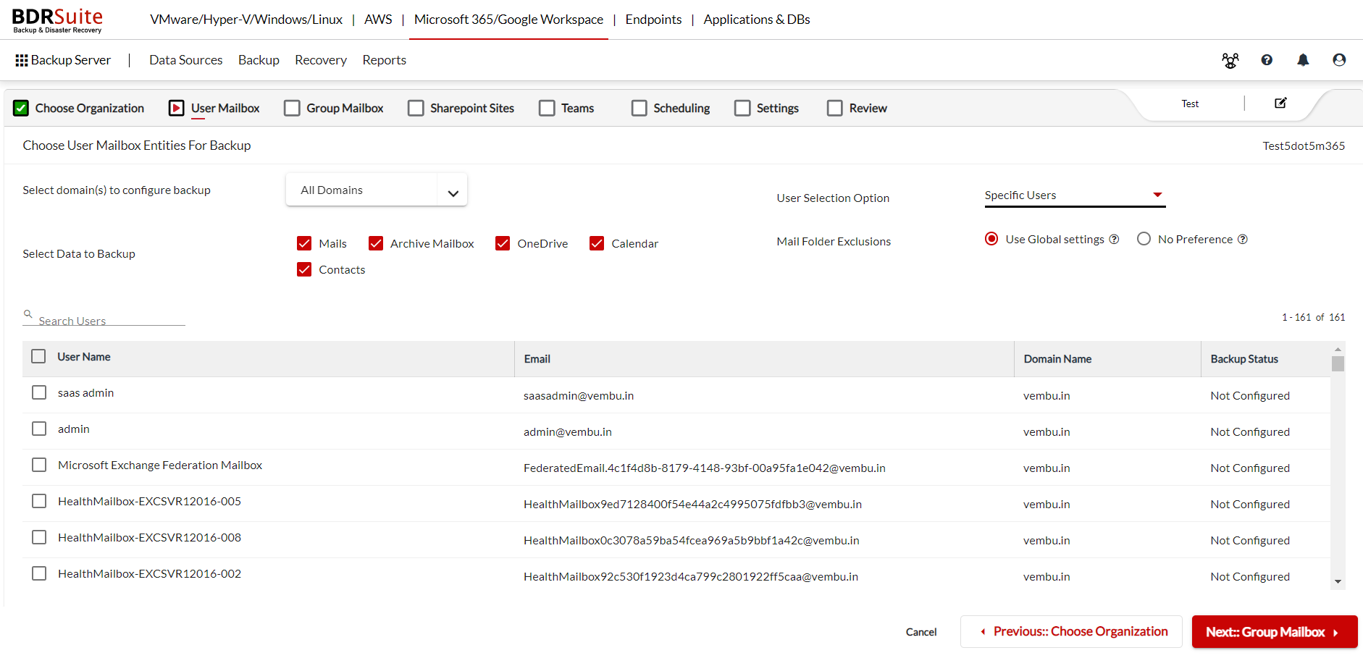Click the edit job name pencil icon
The width and height of the screenshot is (1363, 666).
tap(1280, 103)
